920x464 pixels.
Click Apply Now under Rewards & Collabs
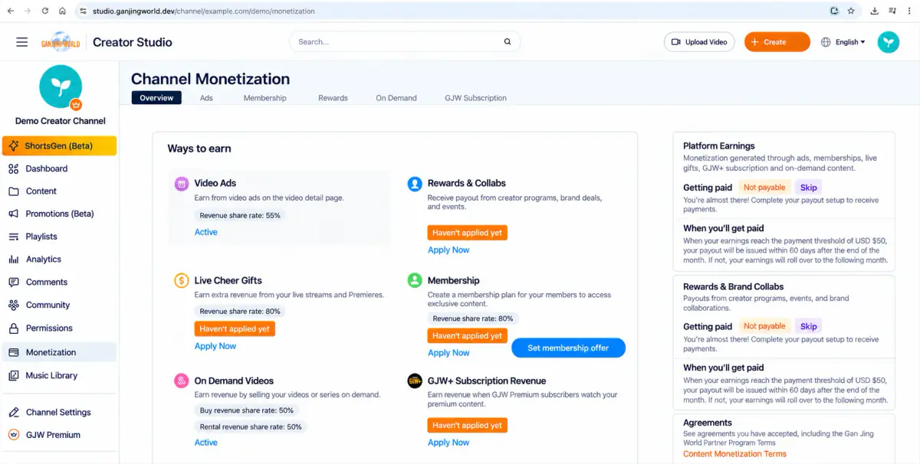[x=449, y=250]
